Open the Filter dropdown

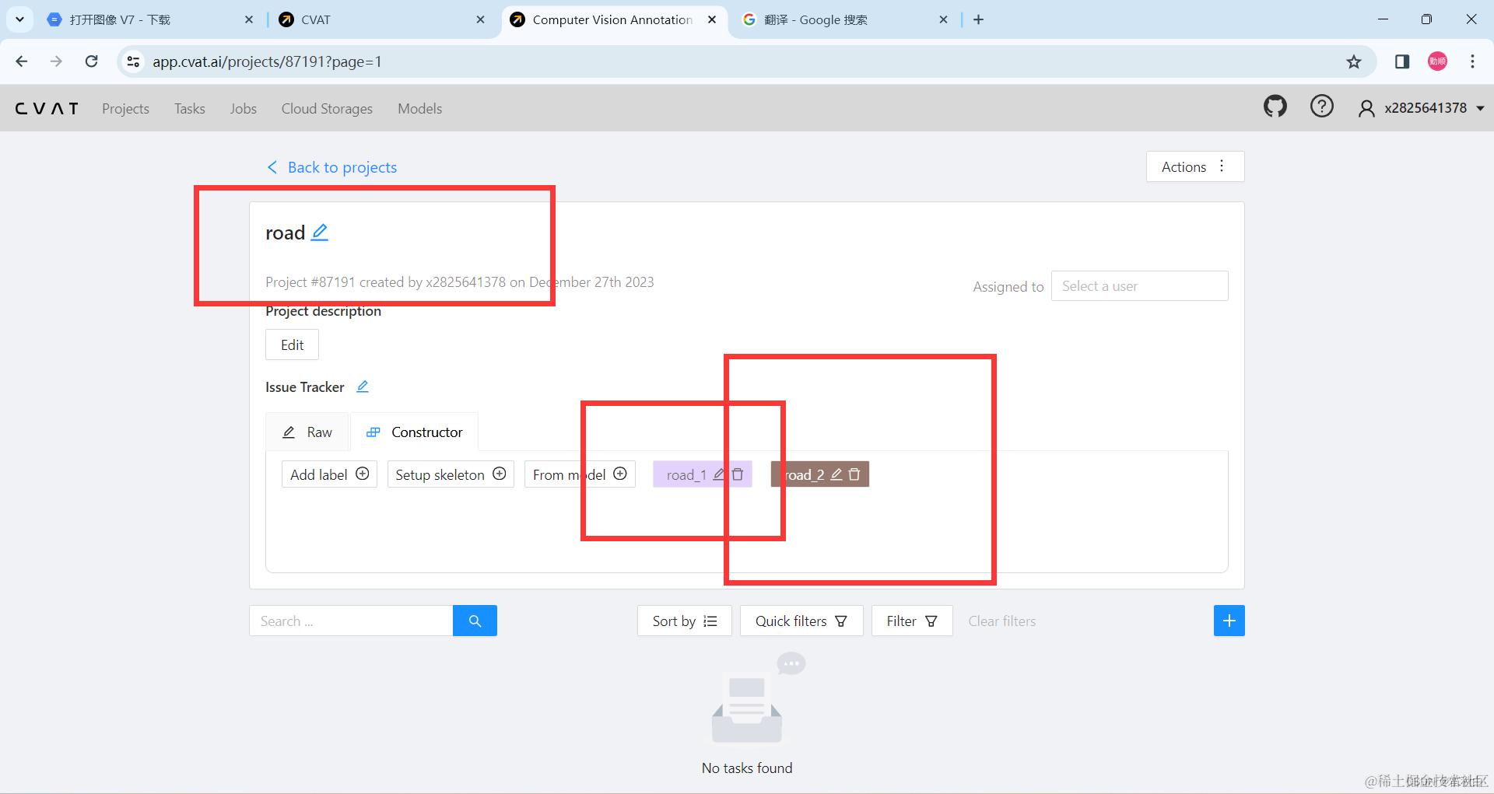(912, 621)
